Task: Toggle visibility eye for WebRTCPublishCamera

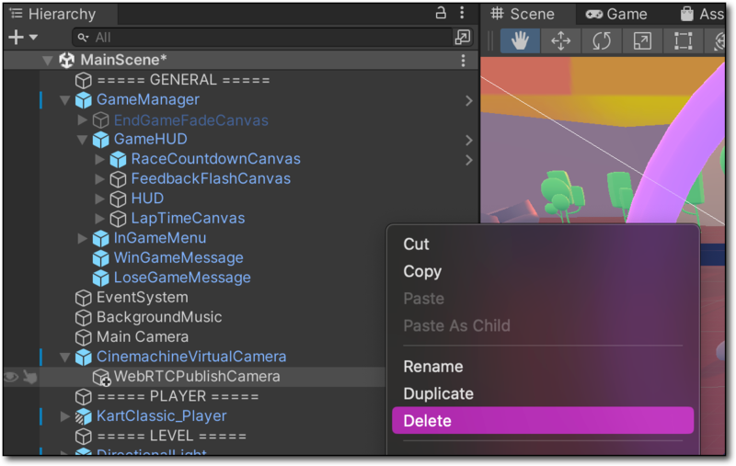Action: pos(11,377)
